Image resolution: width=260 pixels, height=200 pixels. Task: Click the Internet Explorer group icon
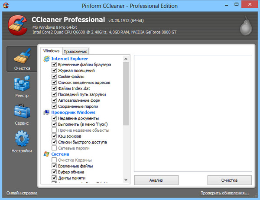[46, 59]
